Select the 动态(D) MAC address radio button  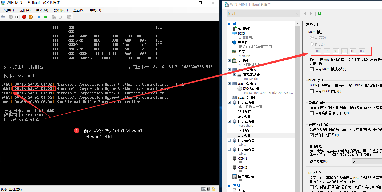[312, 38]
